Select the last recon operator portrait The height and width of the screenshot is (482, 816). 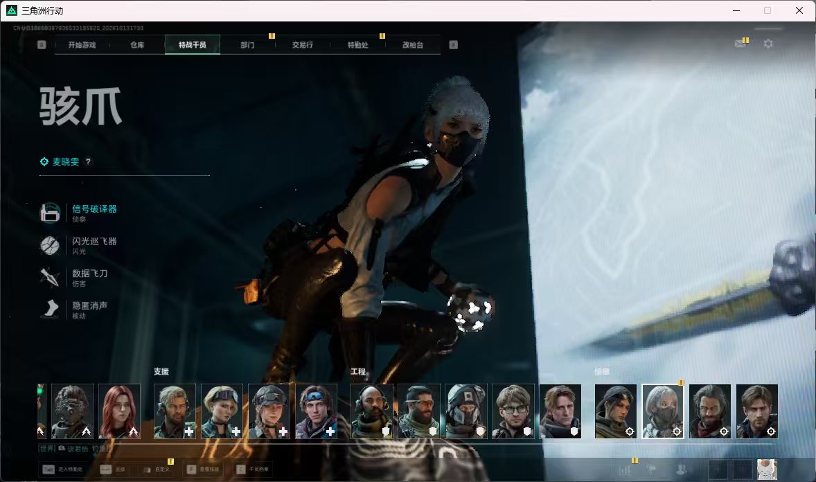click(757, 411)
